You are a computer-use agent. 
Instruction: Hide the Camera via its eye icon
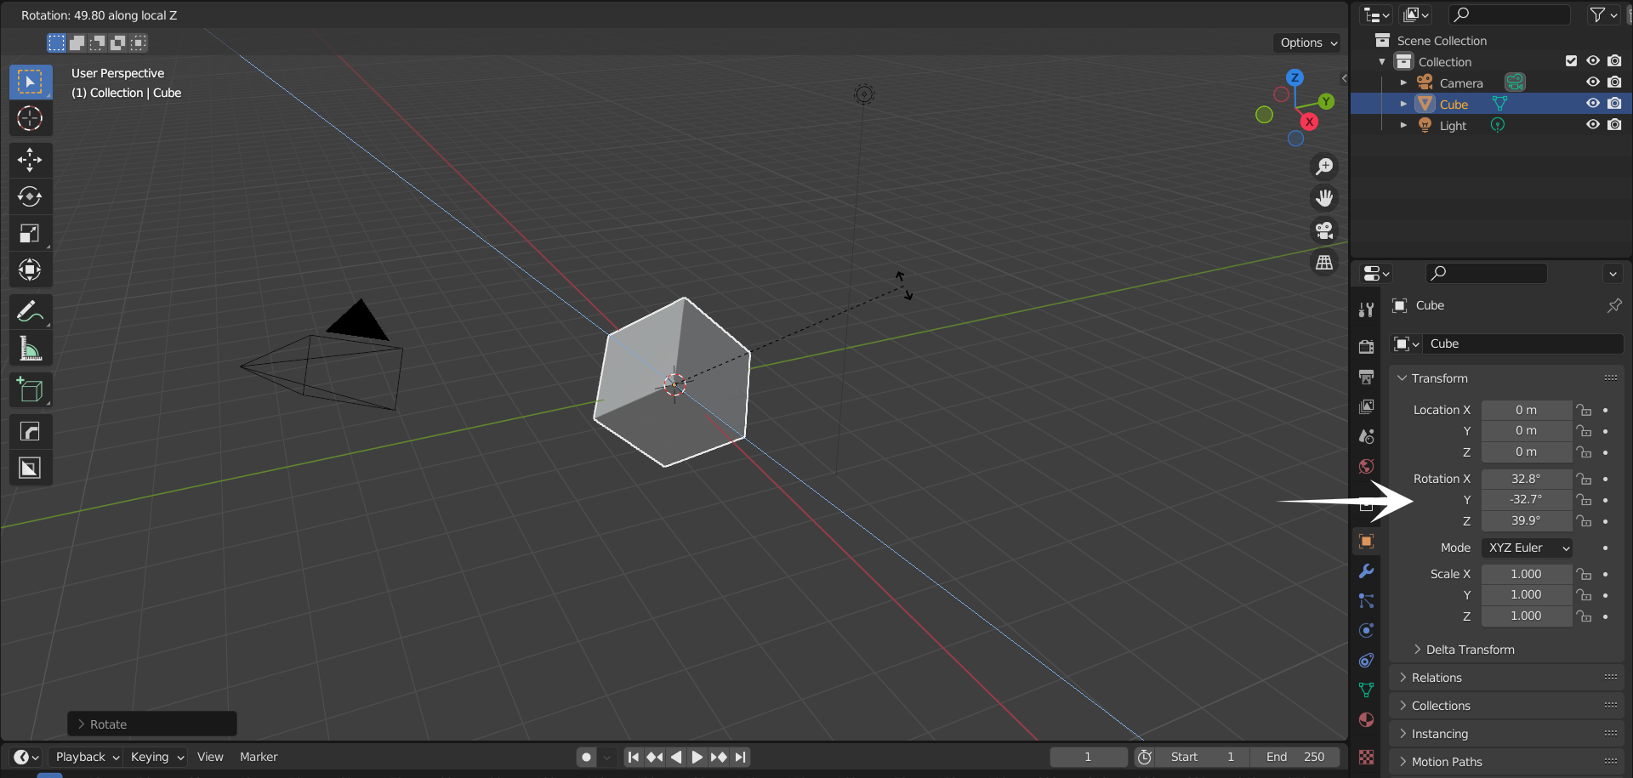click(x=1593, y=82)
